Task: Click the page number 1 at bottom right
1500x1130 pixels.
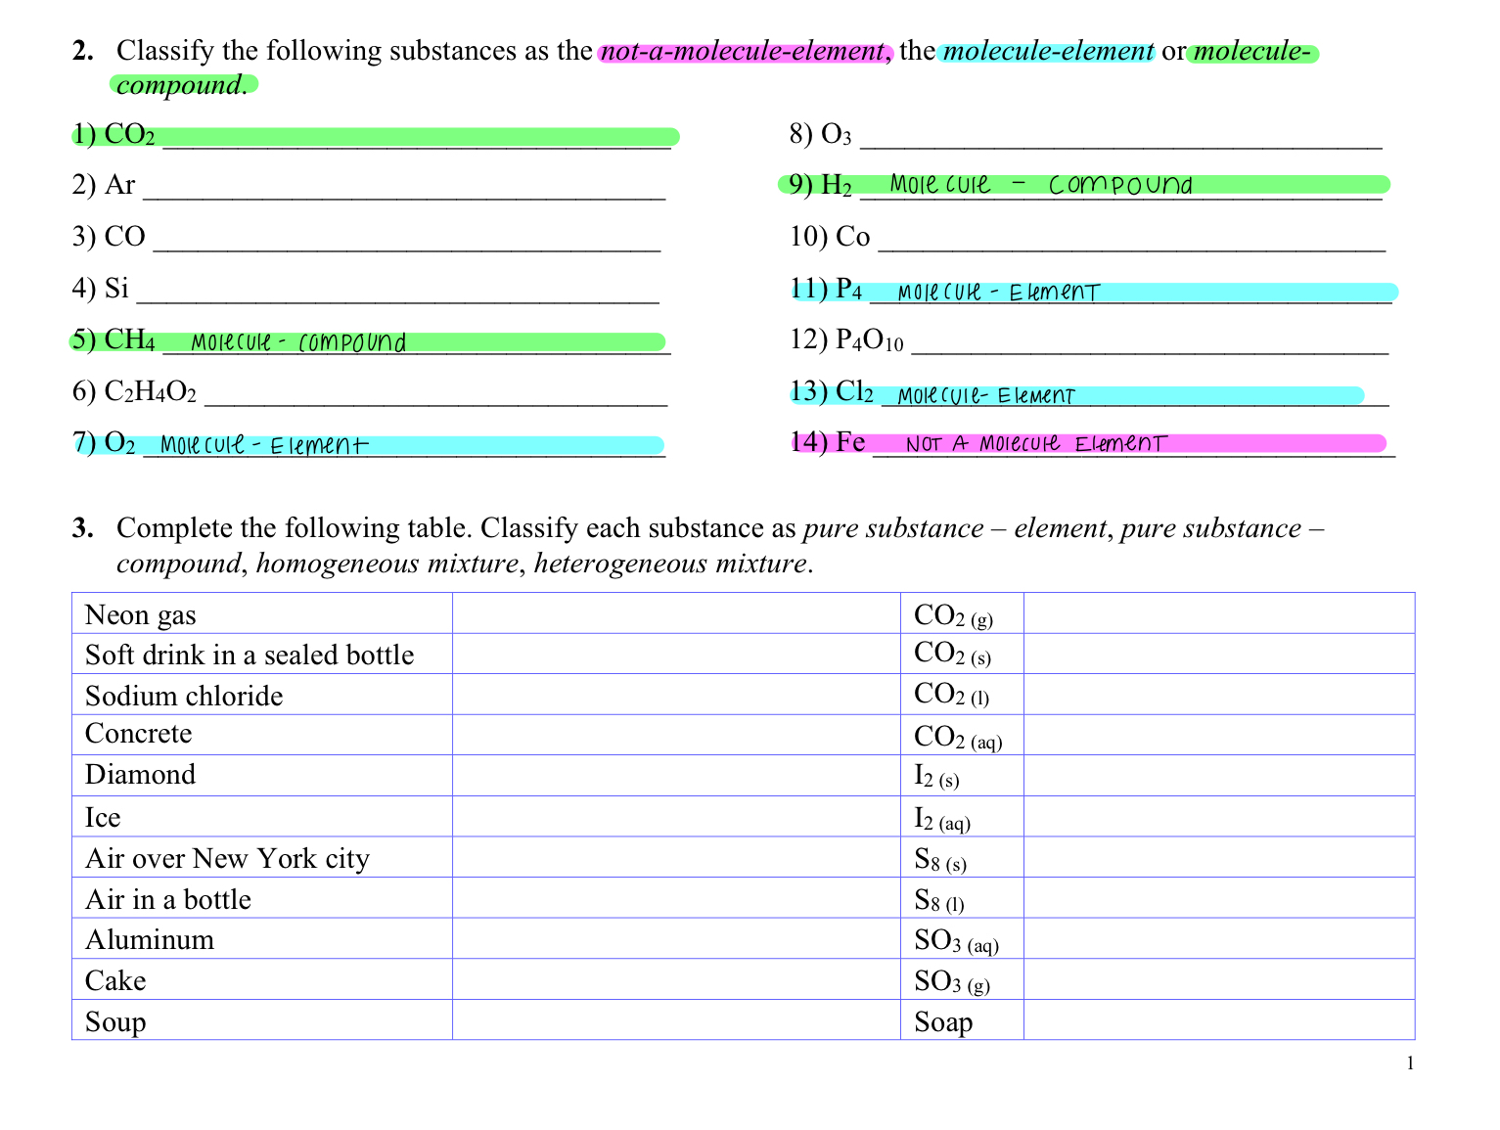Action: [1410, 1063]
